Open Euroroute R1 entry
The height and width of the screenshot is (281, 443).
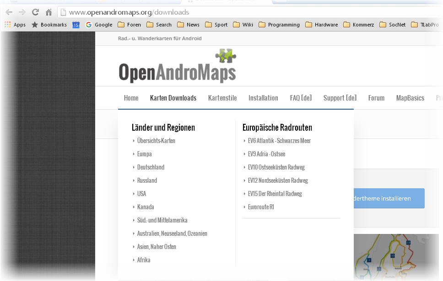261,207
